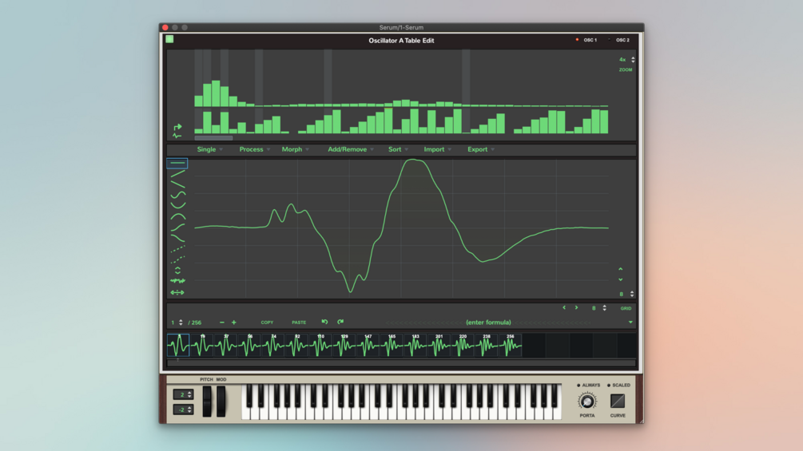This screenshot has width=803, height=451.
Task: Click the plus add frame icon
Action: coord(233,322)
